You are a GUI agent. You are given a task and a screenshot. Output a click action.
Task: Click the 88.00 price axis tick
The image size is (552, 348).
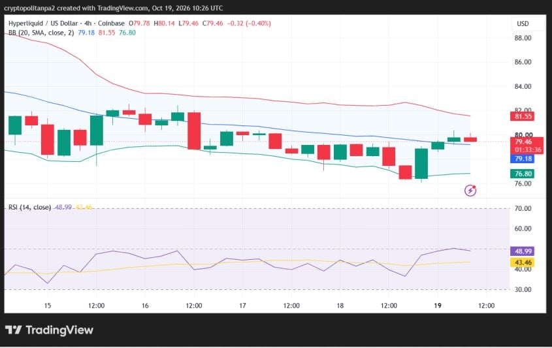coord(523,38)
